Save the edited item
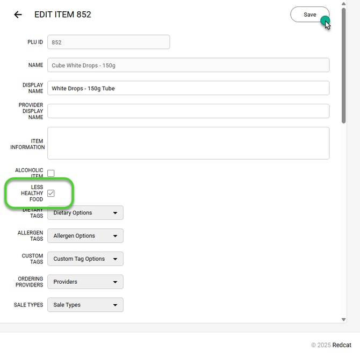The height and width of the screenshot is (358, 360). coord(309,15)
